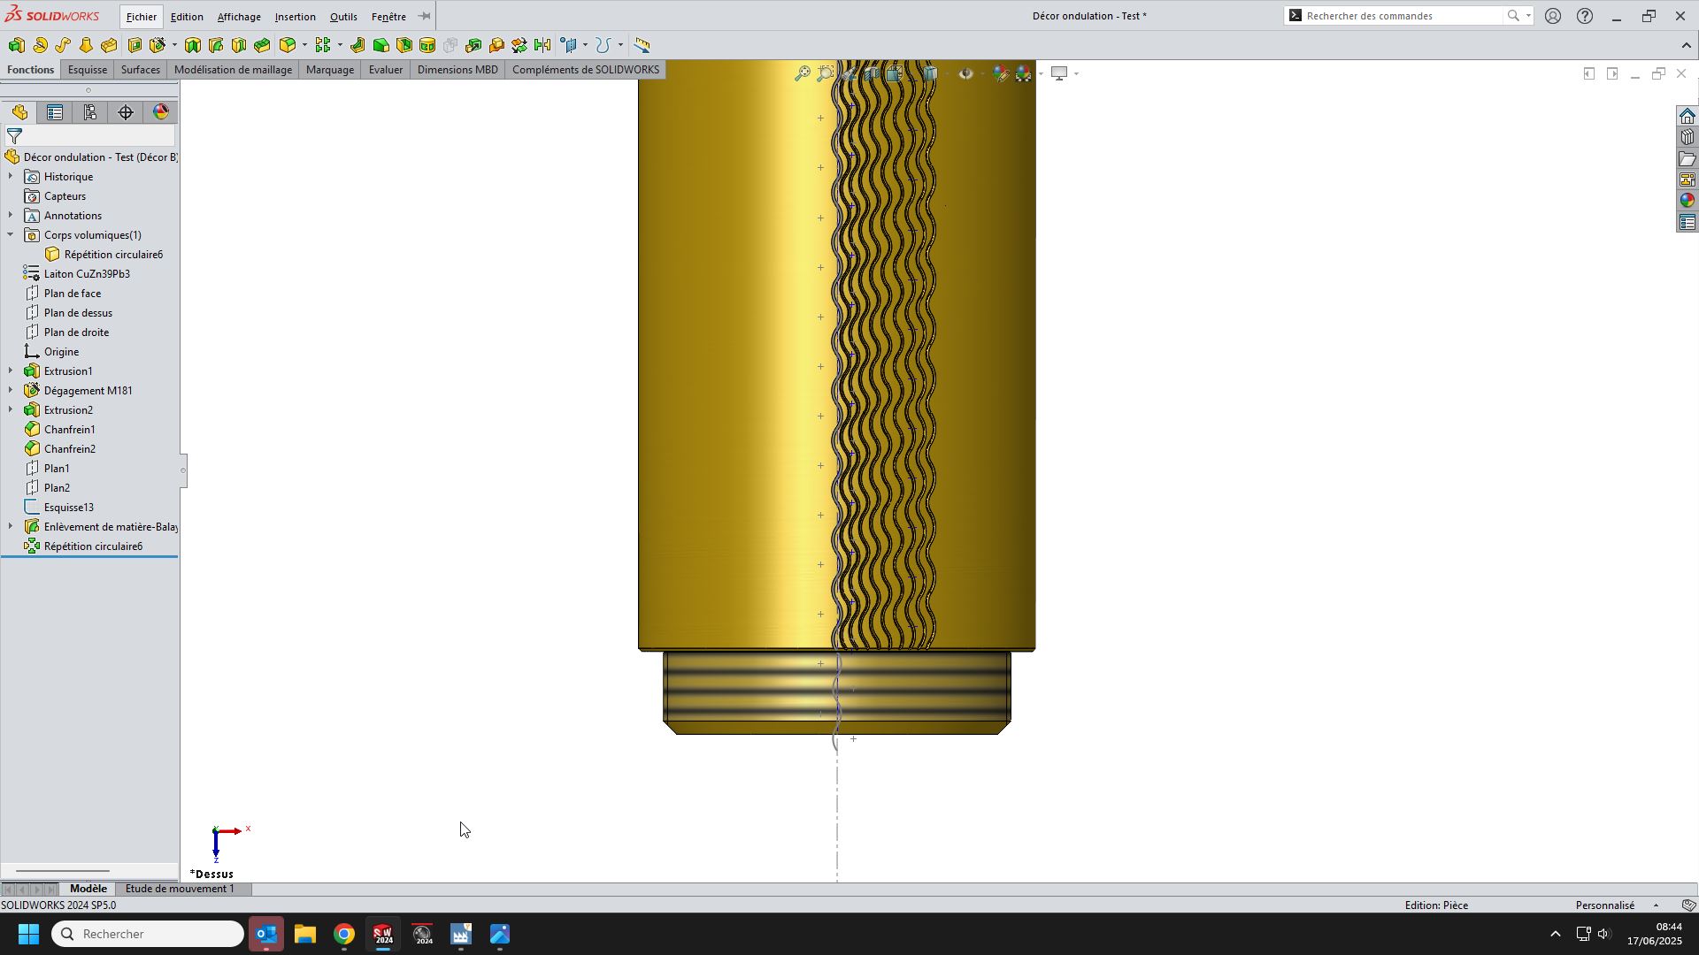Click Zoom to Fit magnifier icon
This screenshot has height=955, width=1699.
coord(802,73)
